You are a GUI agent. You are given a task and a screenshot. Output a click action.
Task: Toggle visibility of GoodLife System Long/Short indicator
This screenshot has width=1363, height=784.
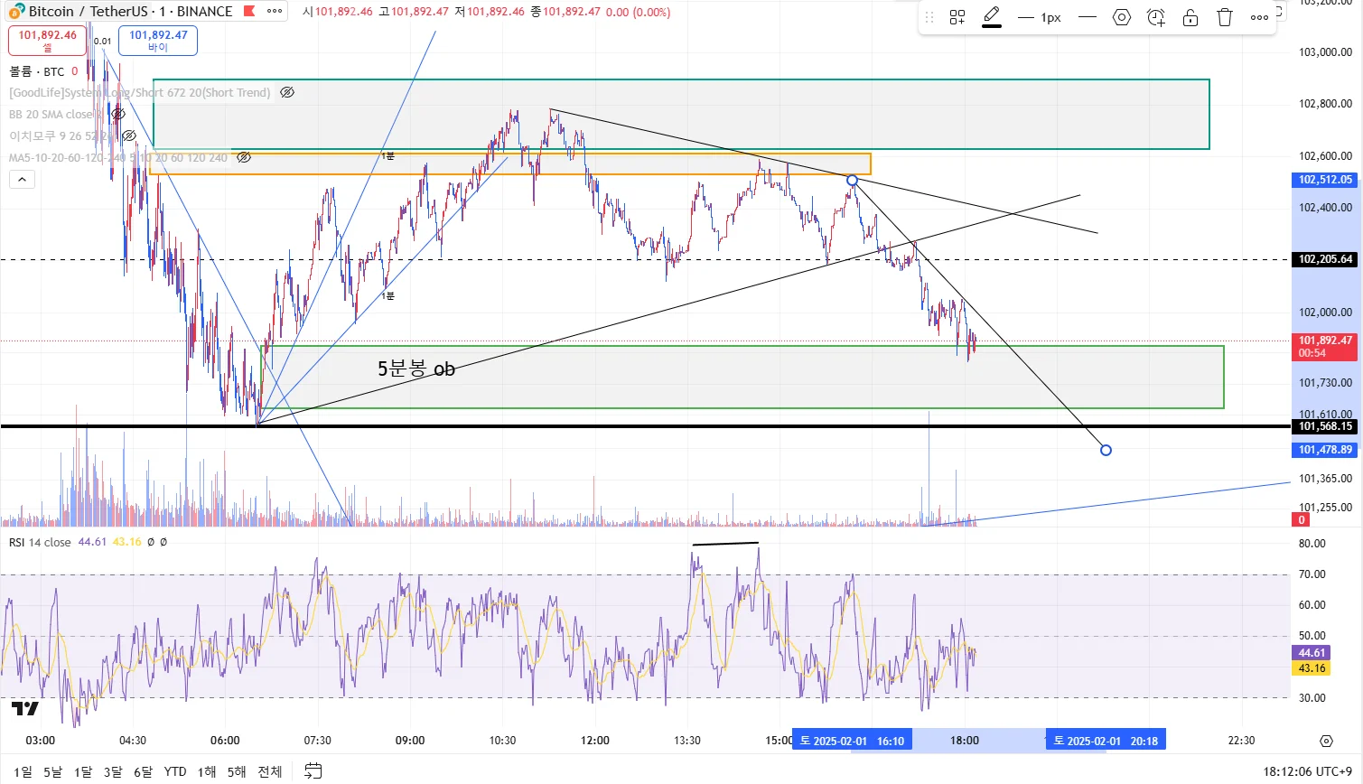287,92
